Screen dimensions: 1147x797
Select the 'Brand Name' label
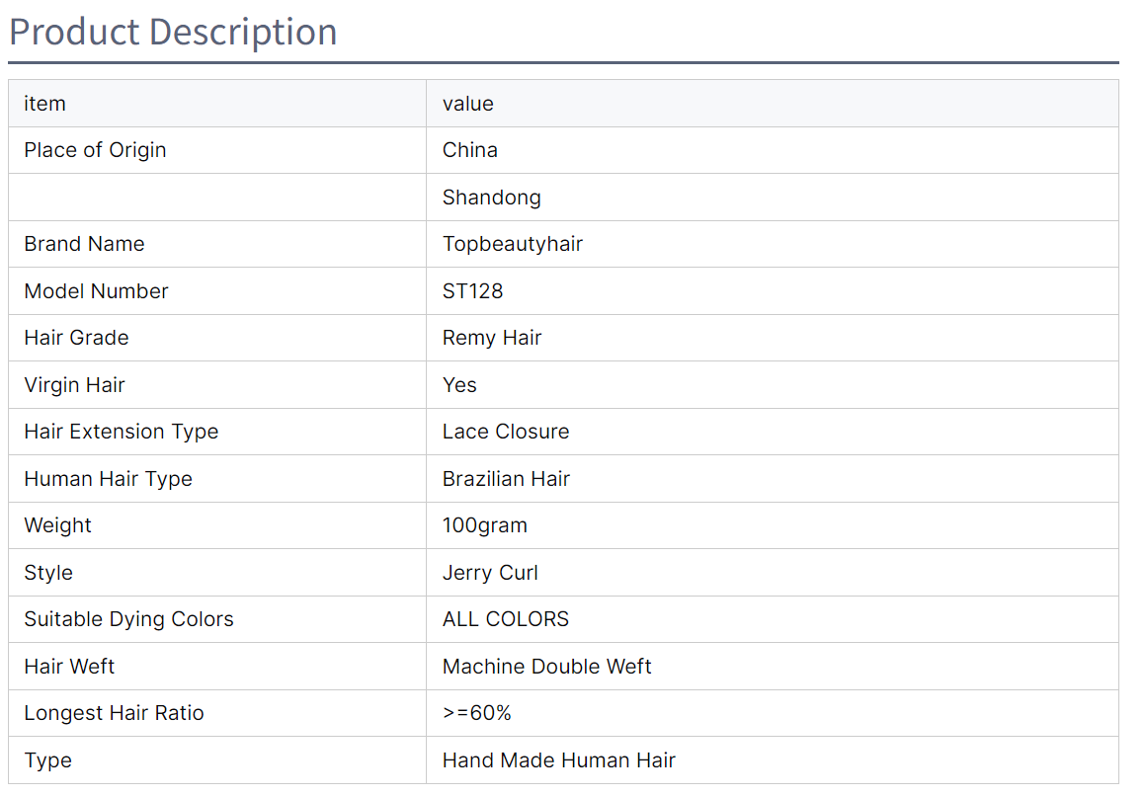(84, 244)
